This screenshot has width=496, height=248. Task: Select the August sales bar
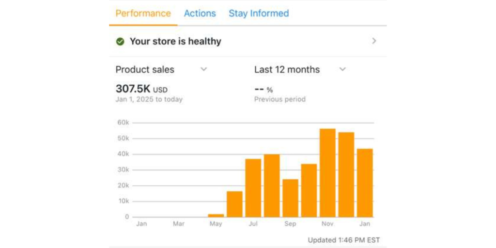point(272,186)
